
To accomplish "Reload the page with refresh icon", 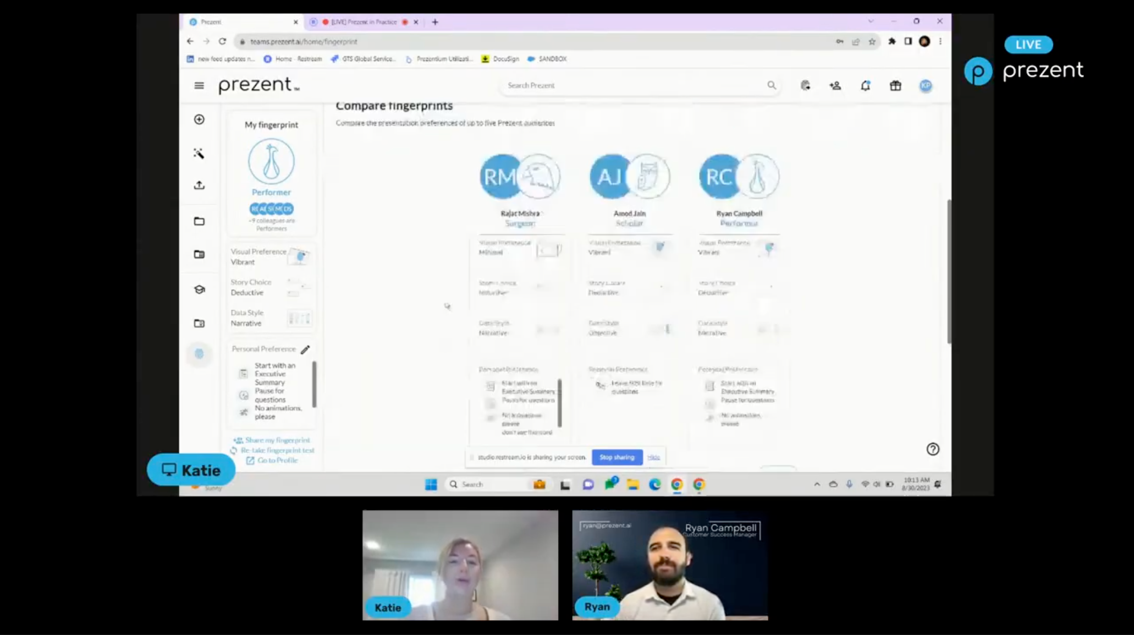I will 222,41.
